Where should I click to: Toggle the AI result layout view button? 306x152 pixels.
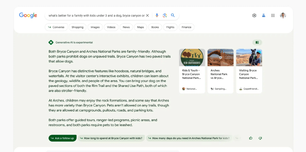point(257,42)
